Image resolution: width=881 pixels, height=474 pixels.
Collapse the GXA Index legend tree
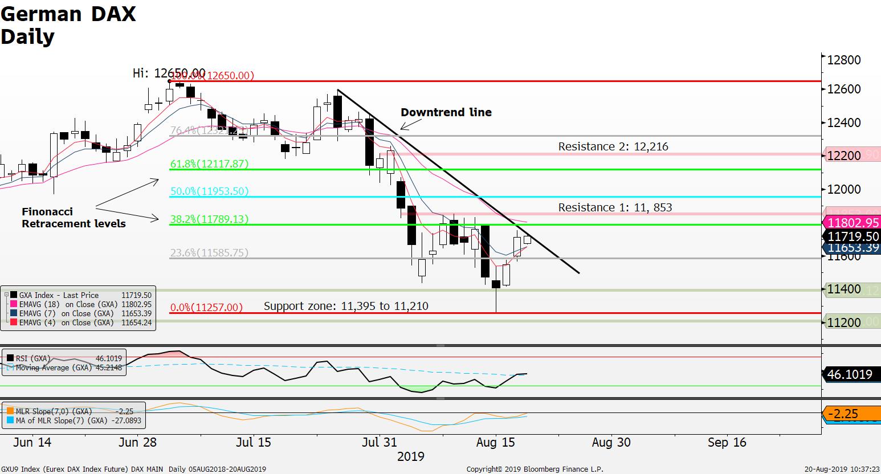click(6, 295)
